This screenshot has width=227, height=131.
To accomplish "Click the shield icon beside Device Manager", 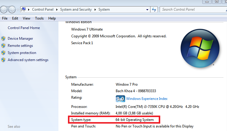I will [3, 39].
